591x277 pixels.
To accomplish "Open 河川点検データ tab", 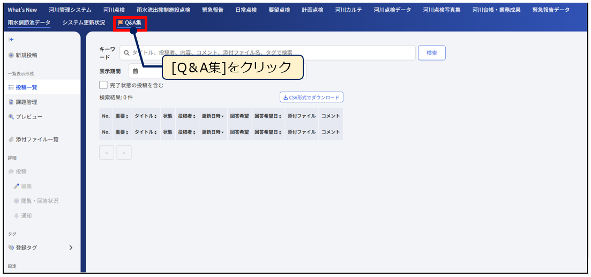I will point(392,10).
